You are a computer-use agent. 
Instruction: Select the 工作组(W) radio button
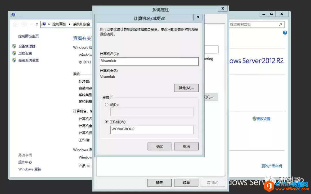click(107, 122)
